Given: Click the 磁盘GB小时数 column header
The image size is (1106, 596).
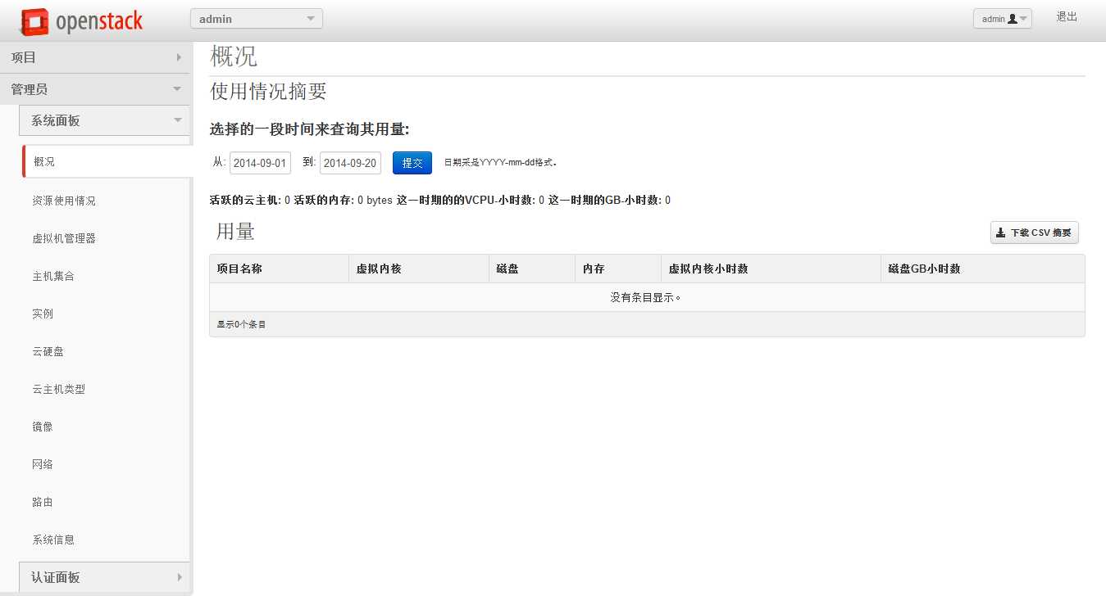Looking at the screenshot, I should click(x=983, y=269).
